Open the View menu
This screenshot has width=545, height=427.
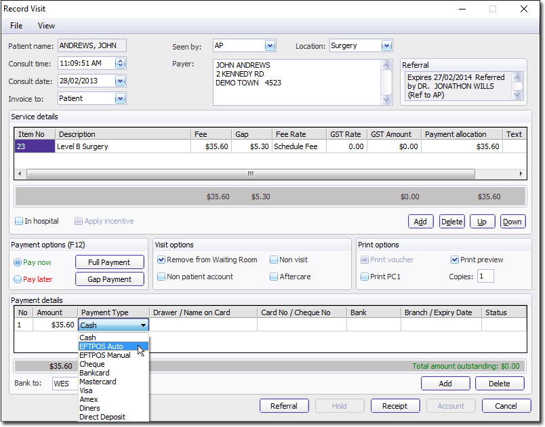click(x=46, y=26)
